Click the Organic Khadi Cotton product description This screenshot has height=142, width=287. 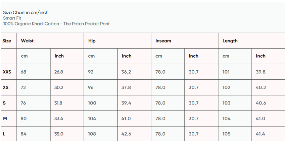point(56,24)
